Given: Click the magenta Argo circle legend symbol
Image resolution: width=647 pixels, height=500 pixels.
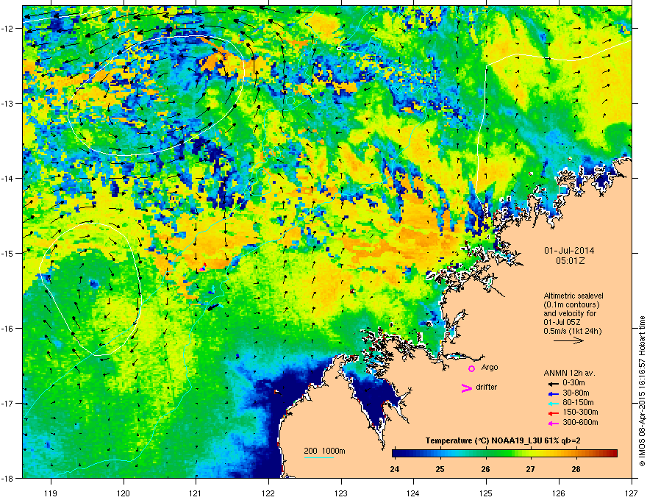Looking at the screenshot, I should [471, 368].
